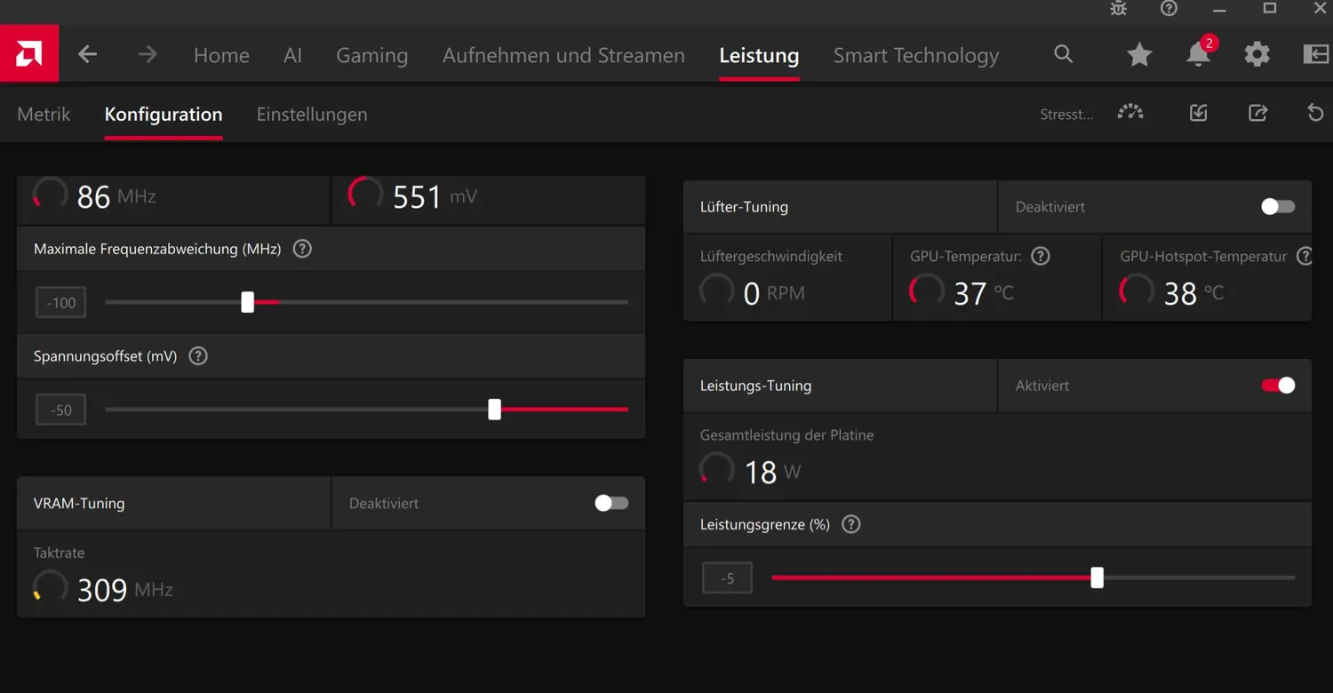Switch to the Gaming tab
The image size is (1333, 693).
pyautogui.click(x=372, y=55)
